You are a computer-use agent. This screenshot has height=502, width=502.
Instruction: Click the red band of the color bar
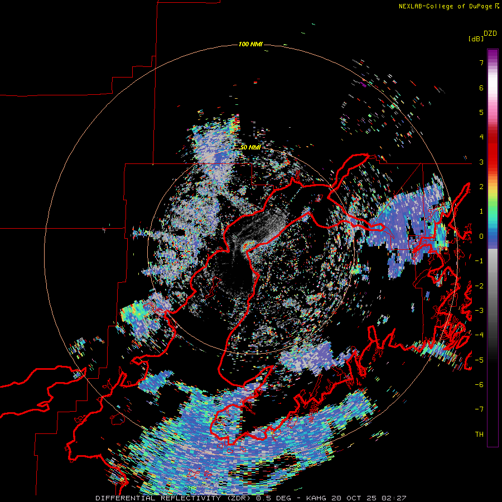pyautogui.click(x=493, y=151)
